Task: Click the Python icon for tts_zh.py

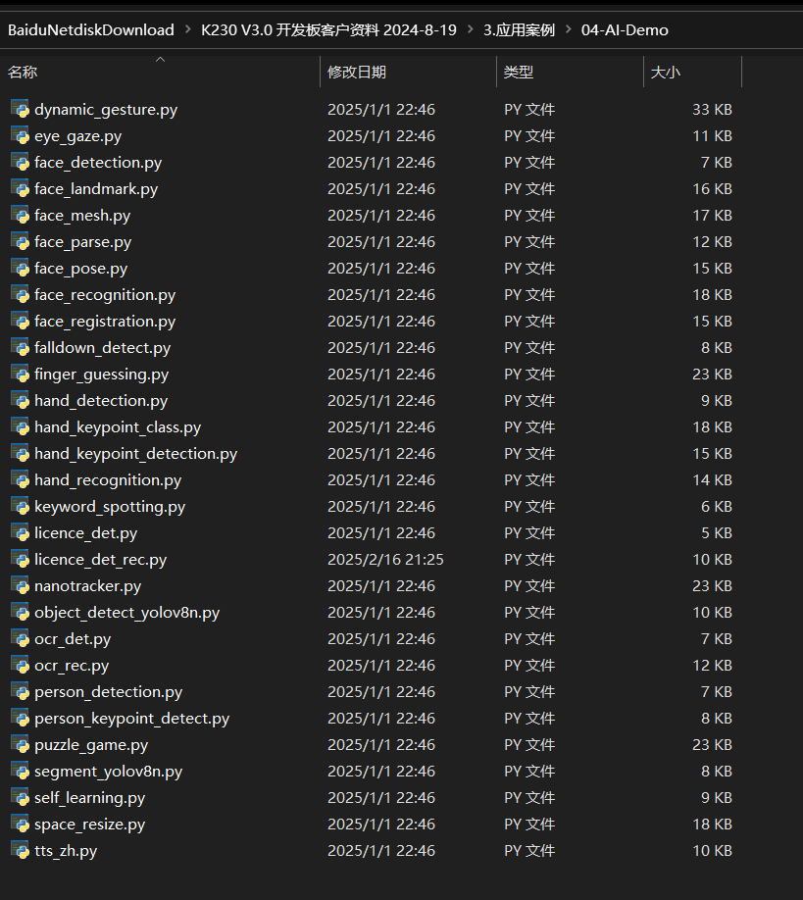Action: 20,850
